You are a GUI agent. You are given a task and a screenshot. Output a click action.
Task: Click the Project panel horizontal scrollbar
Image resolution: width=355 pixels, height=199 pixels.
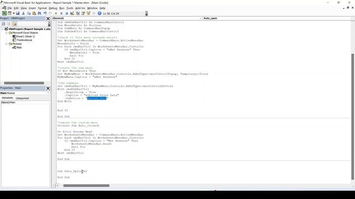[24, 83]
